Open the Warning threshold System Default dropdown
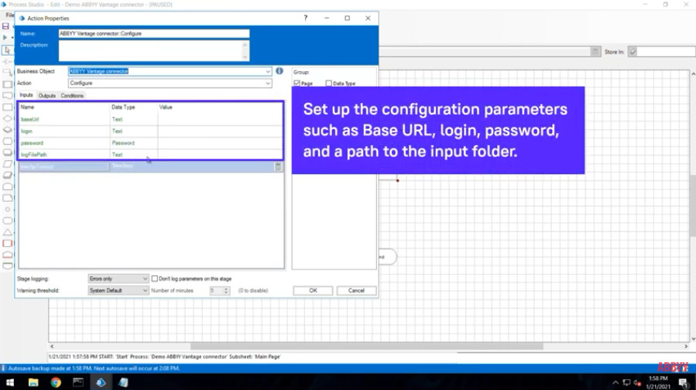Viewport: 696px width, 390px height. pyautogui.click(x=118, y=291)
